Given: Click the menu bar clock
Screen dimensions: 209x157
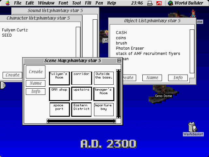Looking at the screenshot, I should (x=137, y=3).
